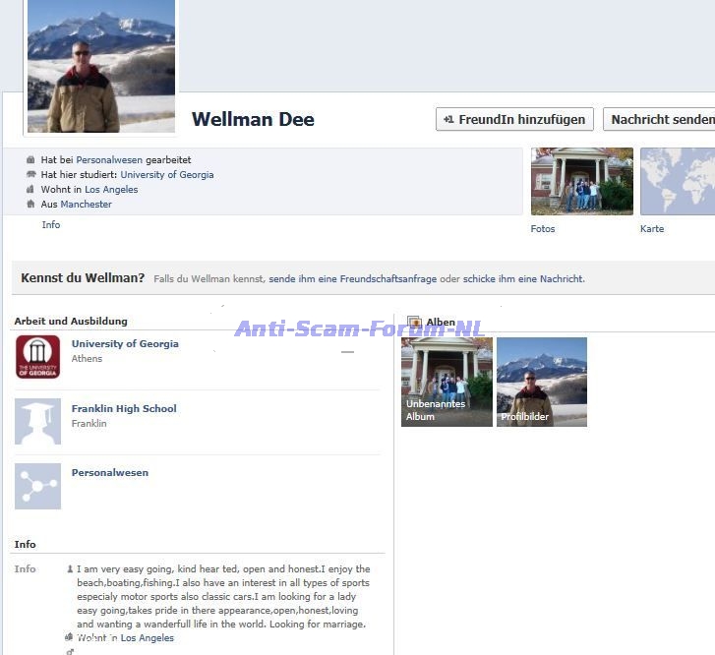Click the University of Georgia logo icon
The width and height of the screenshot is (715, 655).
click(37, 357)
